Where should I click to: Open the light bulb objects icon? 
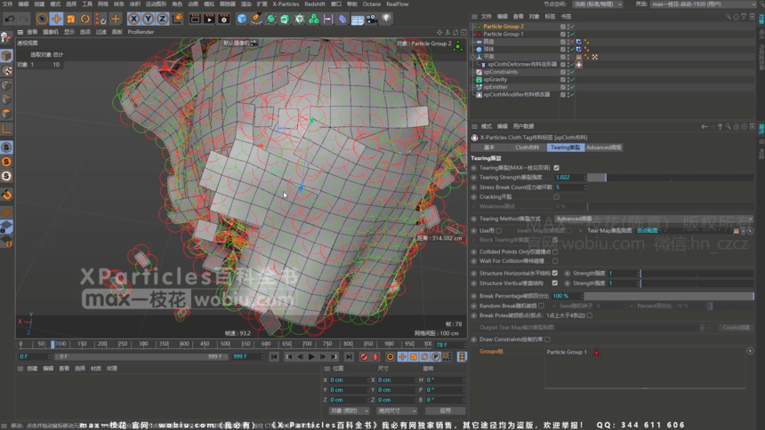(x=386, y=19)
